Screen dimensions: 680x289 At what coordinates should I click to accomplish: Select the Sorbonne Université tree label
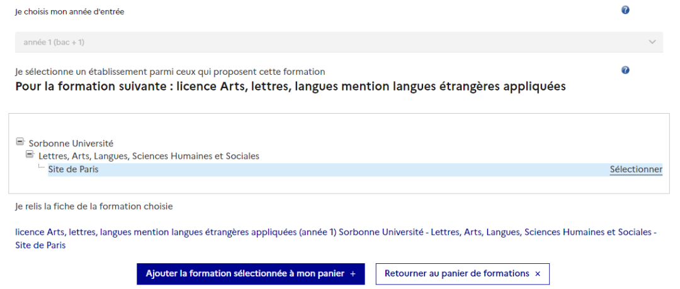[71, 143]
